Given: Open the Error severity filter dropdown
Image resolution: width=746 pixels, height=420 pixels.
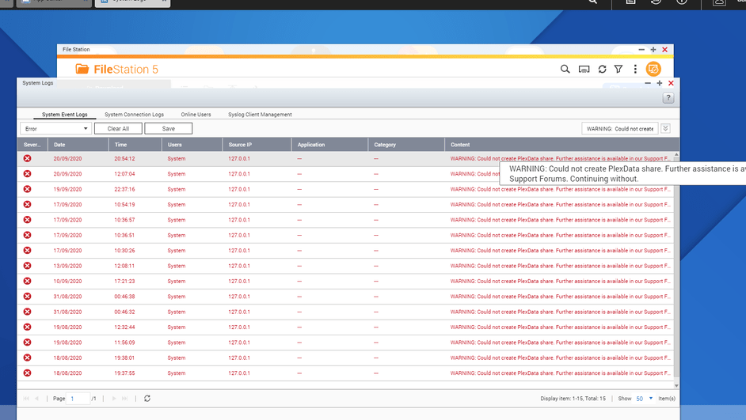Looking at the screenshot, I should pyautogui.click(x=55, y=129).
